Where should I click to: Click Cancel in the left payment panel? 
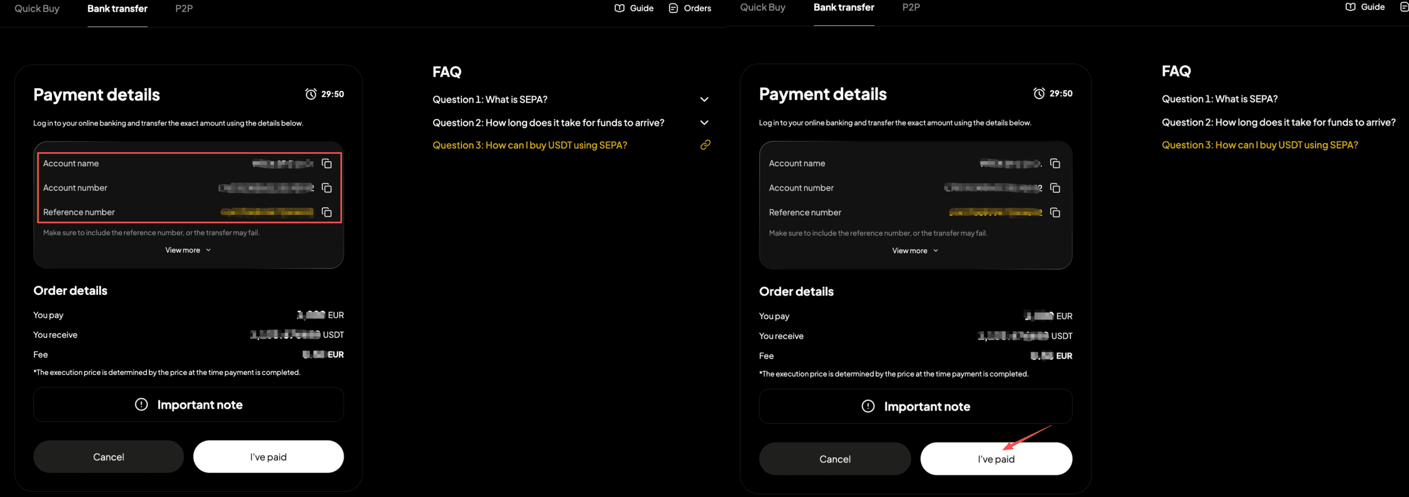(x=108, y=457)
